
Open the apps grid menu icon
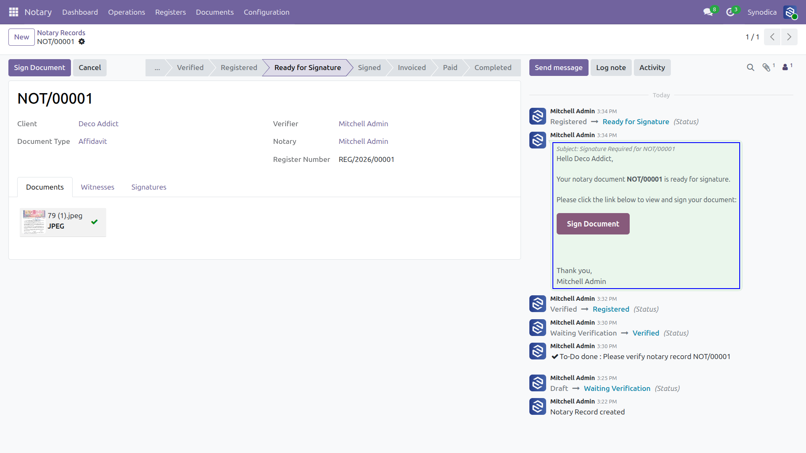(x=13, y=12)
